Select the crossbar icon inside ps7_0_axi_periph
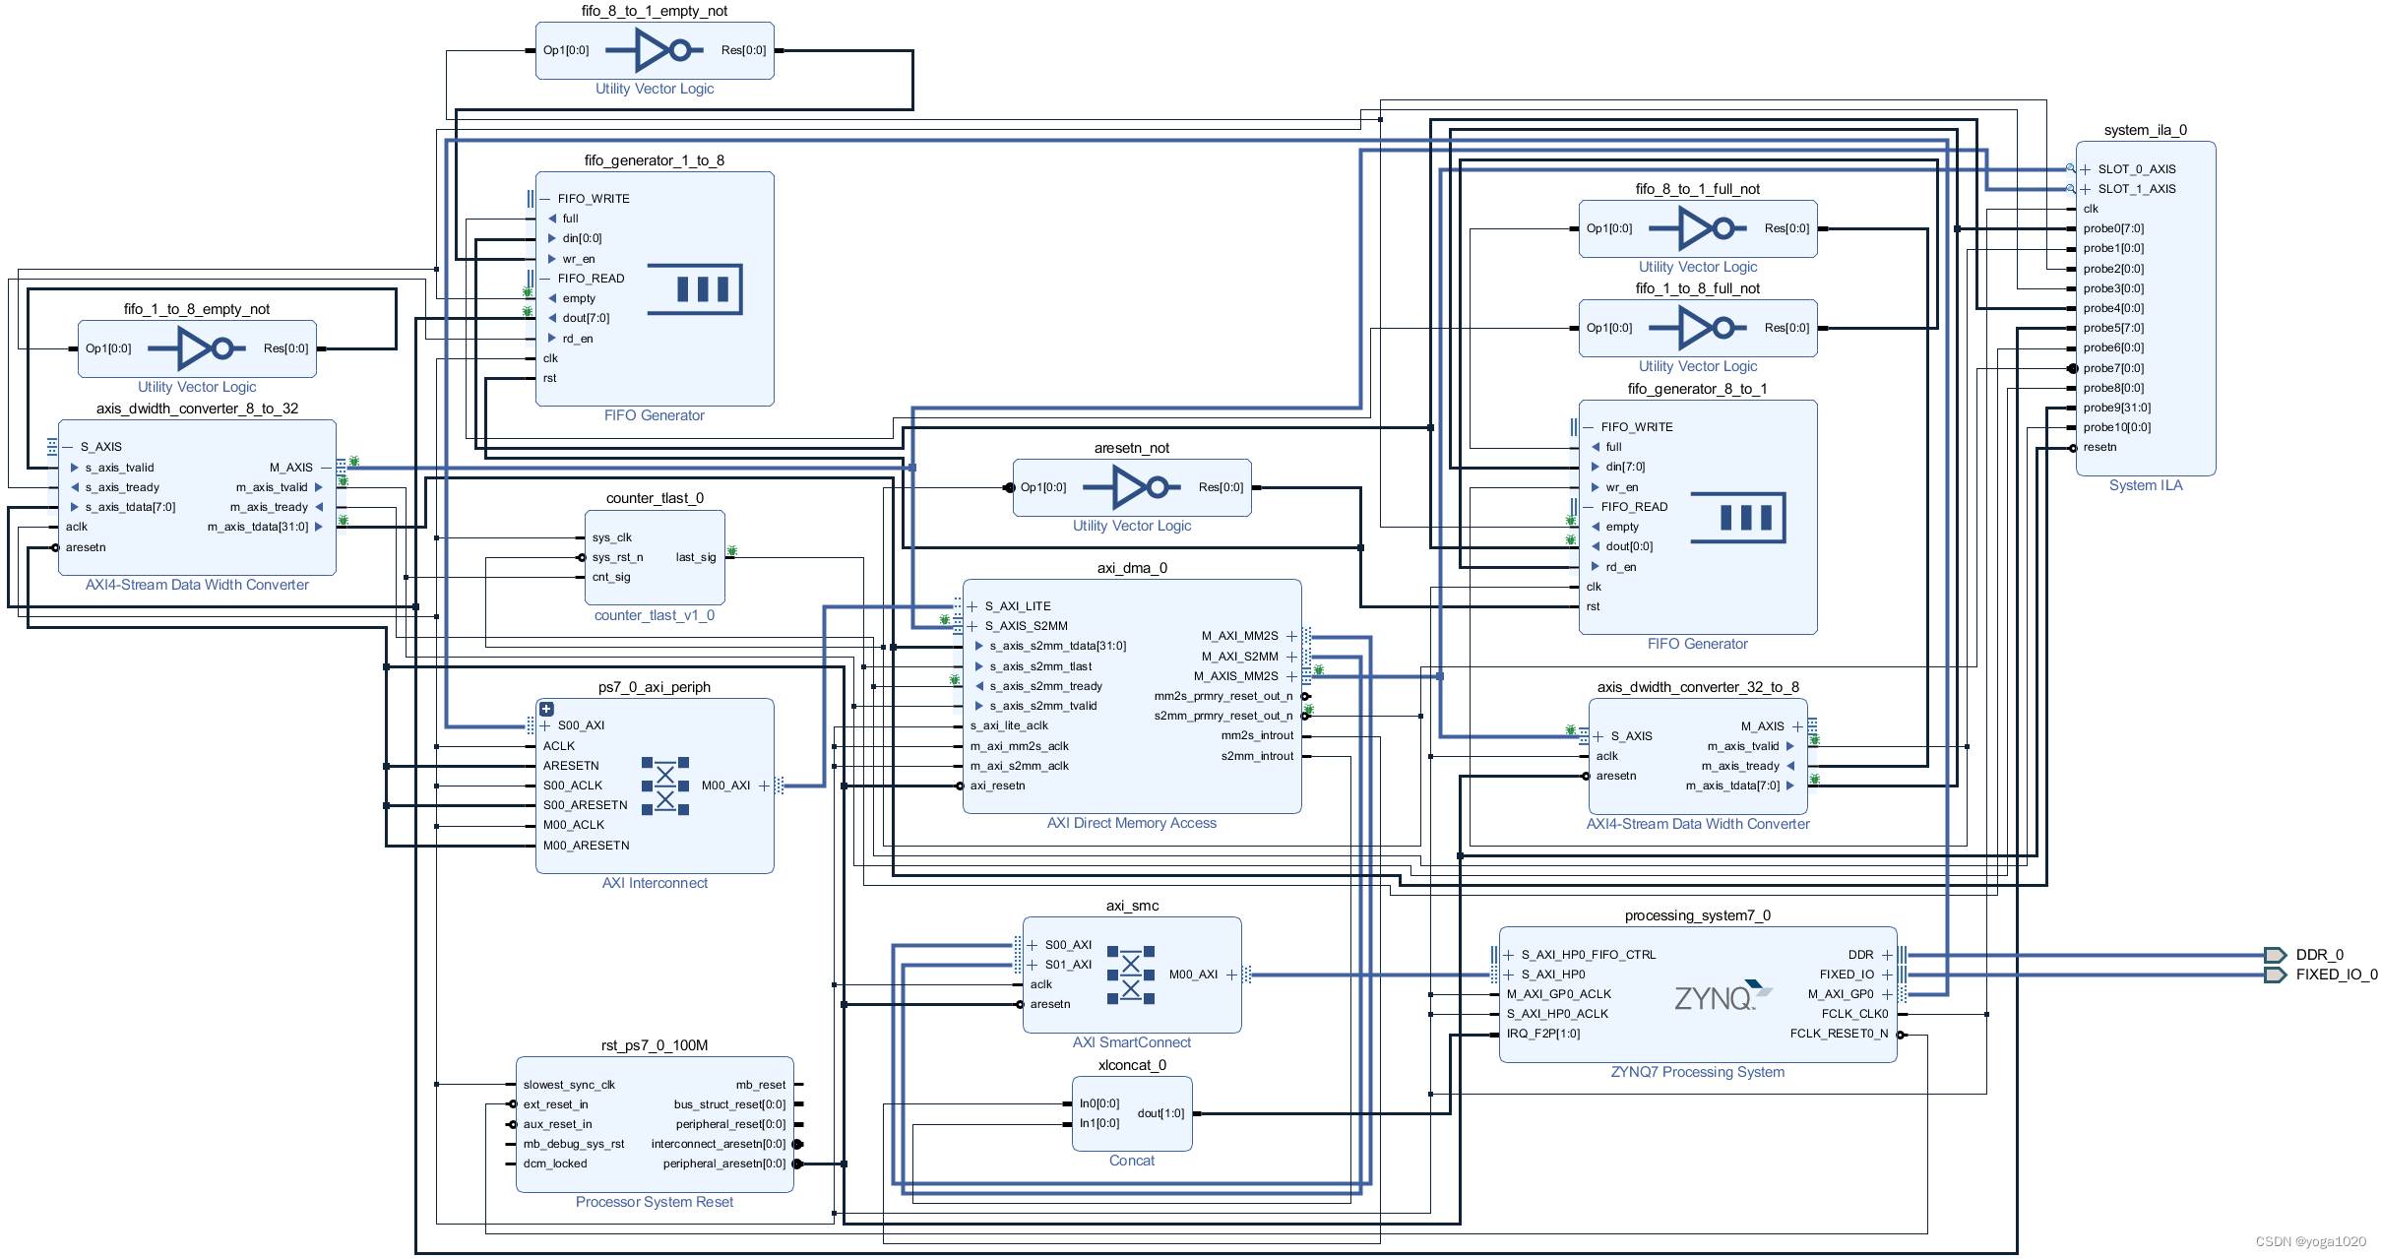Image resolution: width=2381 pixels, height=1258 pixels. [x=665, y=786]
